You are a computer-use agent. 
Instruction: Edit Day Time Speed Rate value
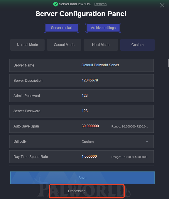pyautogui.click(x=89, y=157)
